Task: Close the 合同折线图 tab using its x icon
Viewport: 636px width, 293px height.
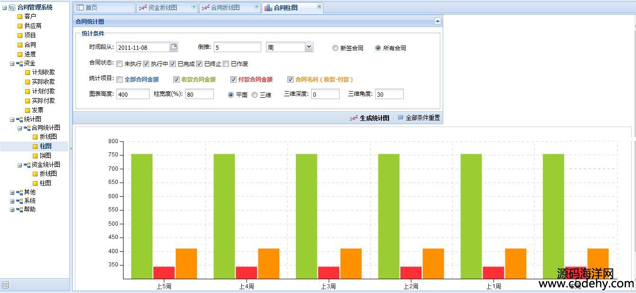Action: pyautogui.click(x=256, y=7)
